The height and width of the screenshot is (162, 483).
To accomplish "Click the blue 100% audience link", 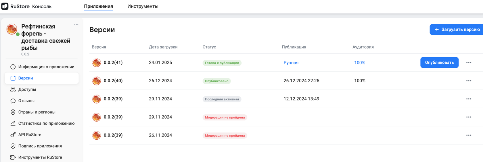I will [360, 63].
